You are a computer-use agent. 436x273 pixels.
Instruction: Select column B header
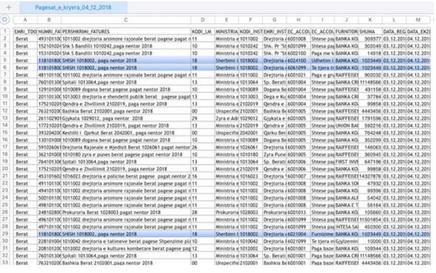49,20
